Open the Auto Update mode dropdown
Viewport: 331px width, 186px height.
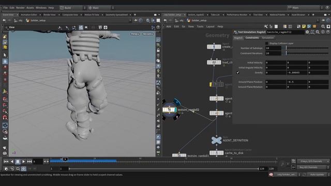pyautogui.click(x=319, y=175)
